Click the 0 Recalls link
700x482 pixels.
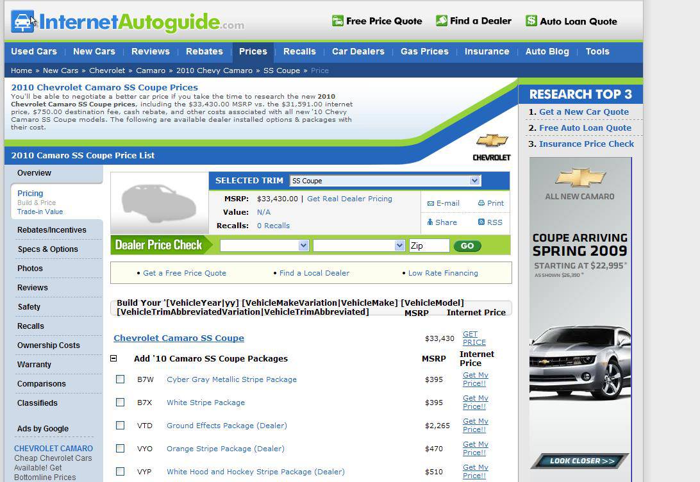(x=273, y=226)
